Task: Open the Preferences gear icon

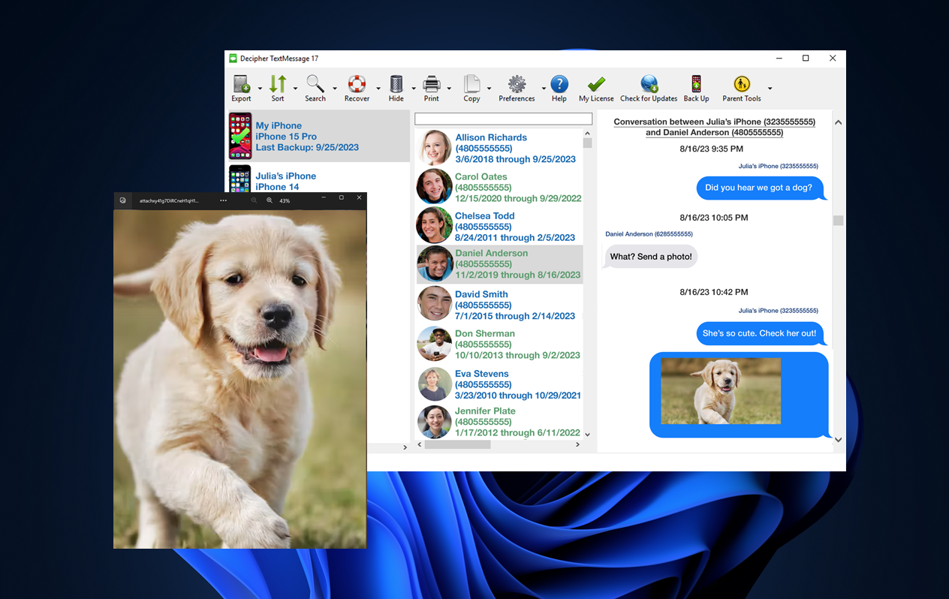Action: point(517,83)
